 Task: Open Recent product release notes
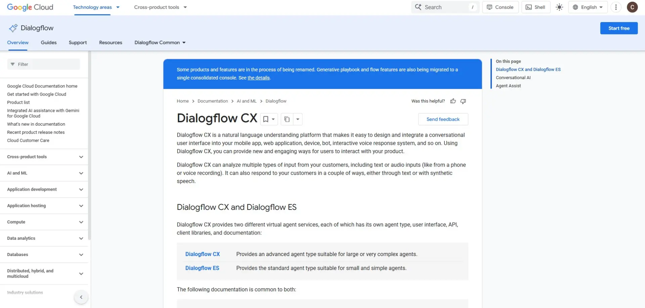pyautogui.click(x=36, y=132)
